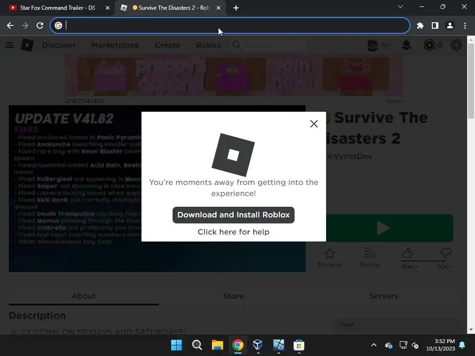Close the Survive The Disasters 2 tab
The image size is (475, 356).
tap(218, 8)
